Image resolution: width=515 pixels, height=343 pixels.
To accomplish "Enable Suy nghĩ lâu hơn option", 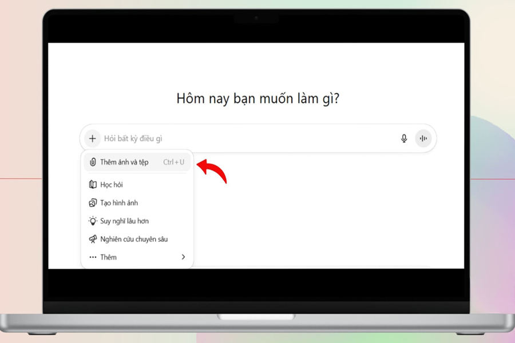I will tap(137, 221).
